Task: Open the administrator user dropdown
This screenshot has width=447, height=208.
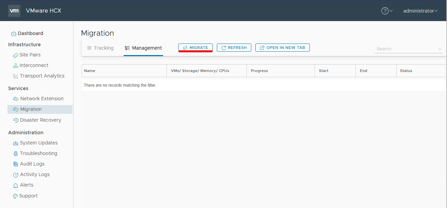Action: tap(420, 11)
